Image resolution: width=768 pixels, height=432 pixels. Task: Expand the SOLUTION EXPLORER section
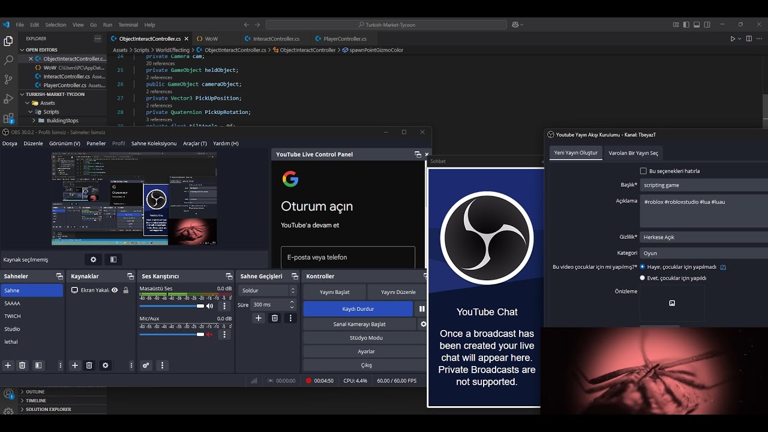click(x=48, y=409)
